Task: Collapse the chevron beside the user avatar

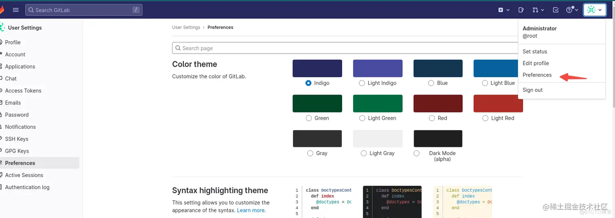Action: point(600,10)
